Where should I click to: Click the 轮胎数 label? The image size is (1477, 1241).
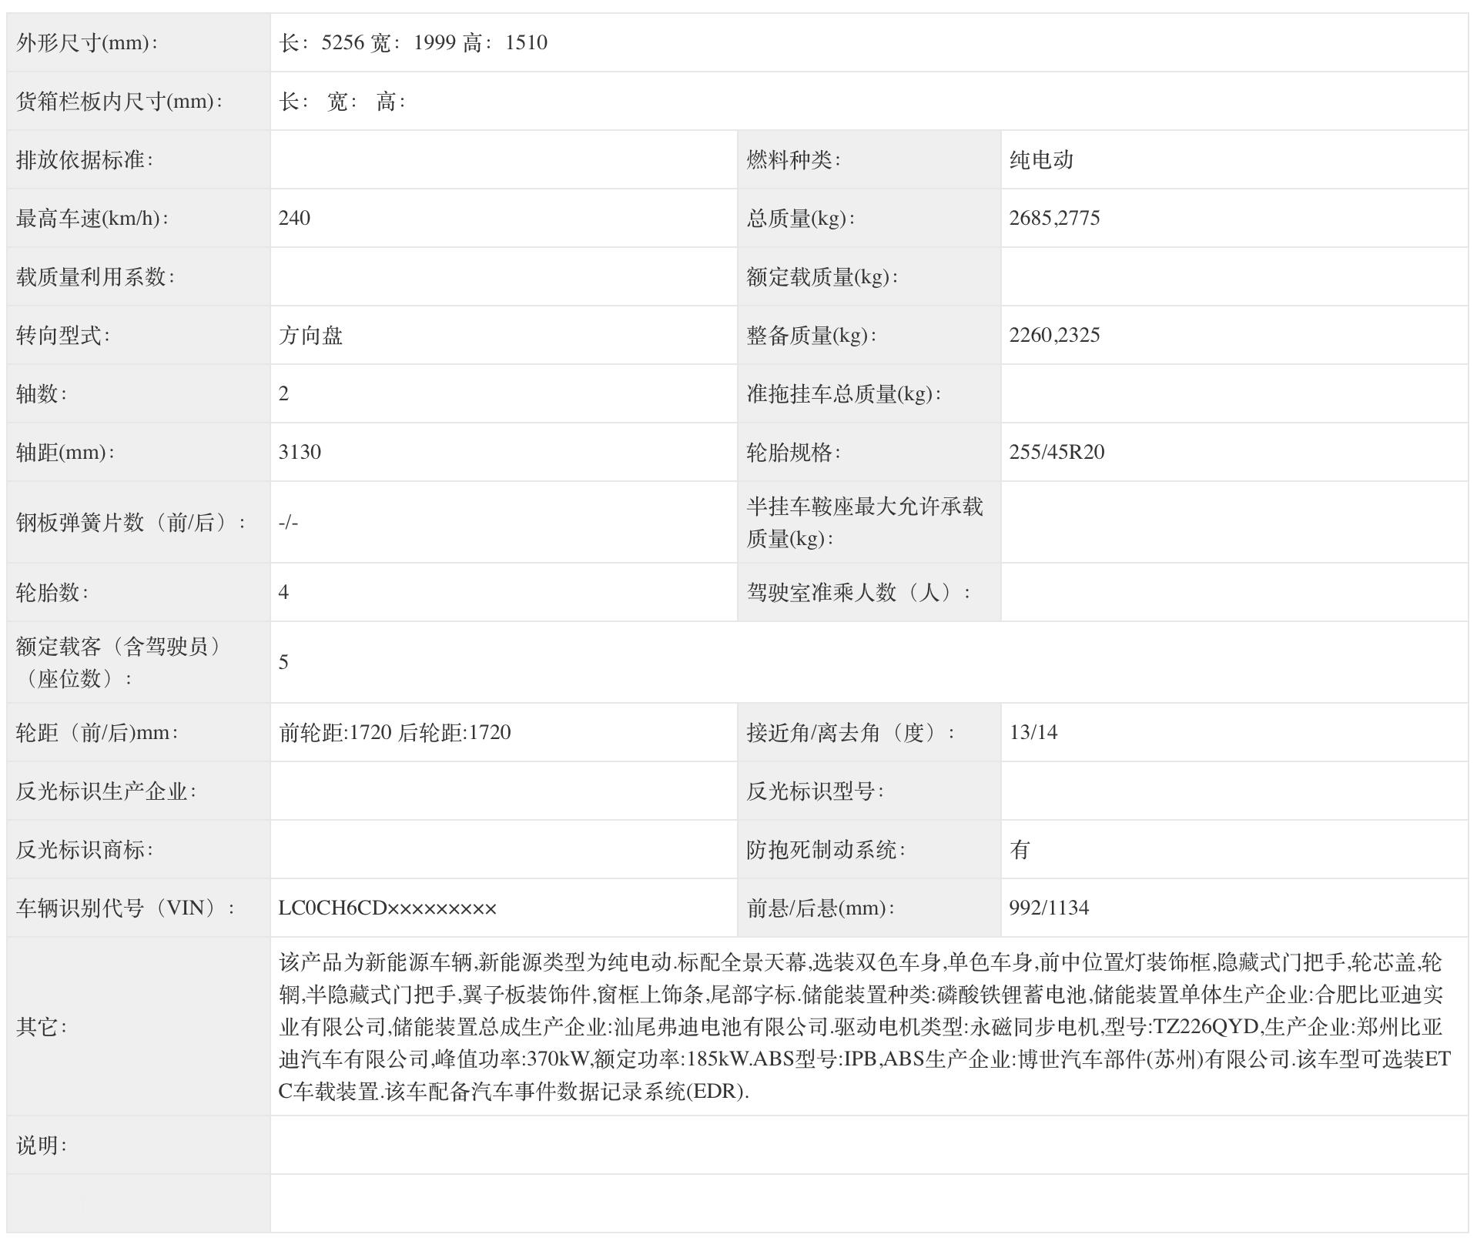pos(52,592)
